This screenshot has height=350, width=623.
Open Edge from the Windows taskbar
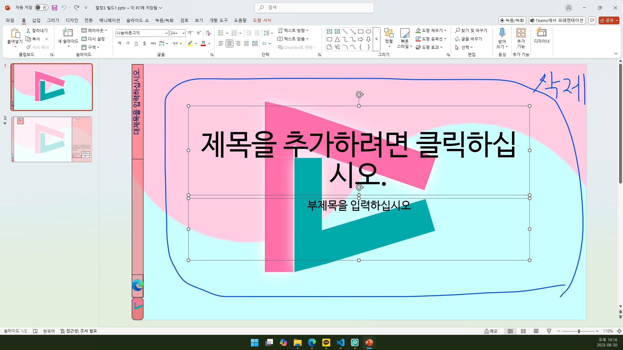pos(312,343)
